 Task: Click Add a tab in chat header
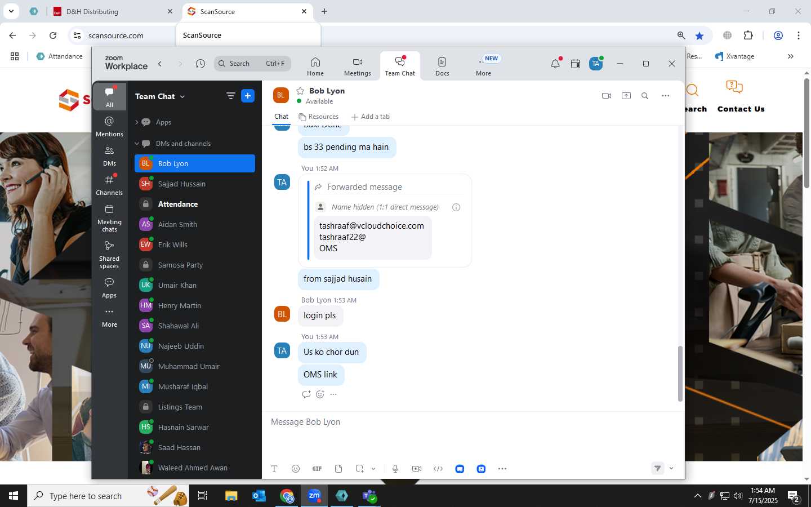tap(371, 117)
